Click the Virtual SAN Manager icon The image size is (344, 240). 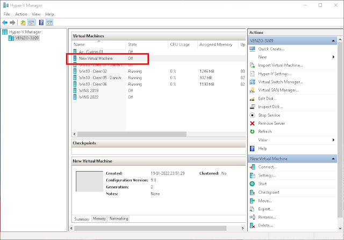252,90
